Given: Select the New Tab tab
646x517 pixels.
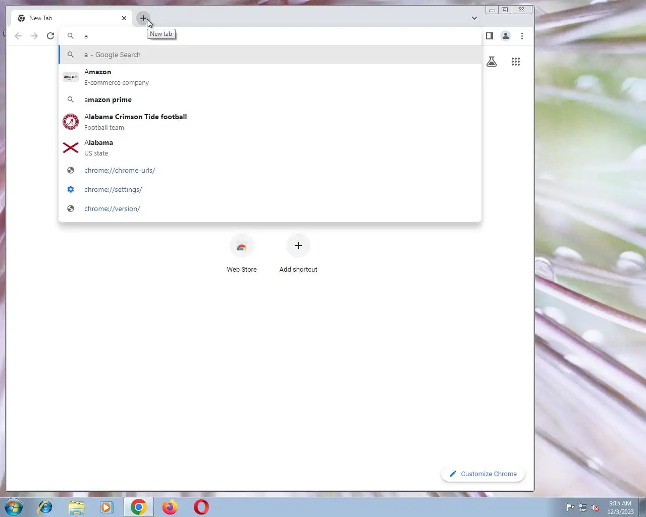Looking at the screenshot, I should [72, 18].
